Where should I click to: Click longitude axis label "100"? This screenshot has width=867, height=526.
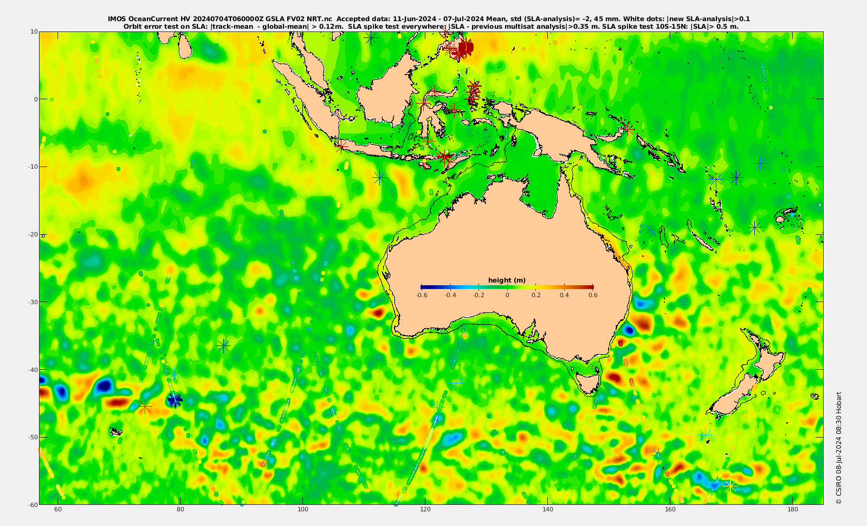[303, 510]
